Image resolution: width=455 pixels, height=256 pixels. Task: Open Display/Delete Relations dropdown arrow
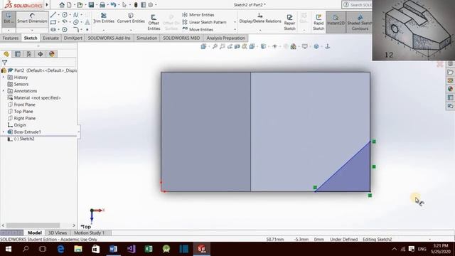click(x=260, y=30)
